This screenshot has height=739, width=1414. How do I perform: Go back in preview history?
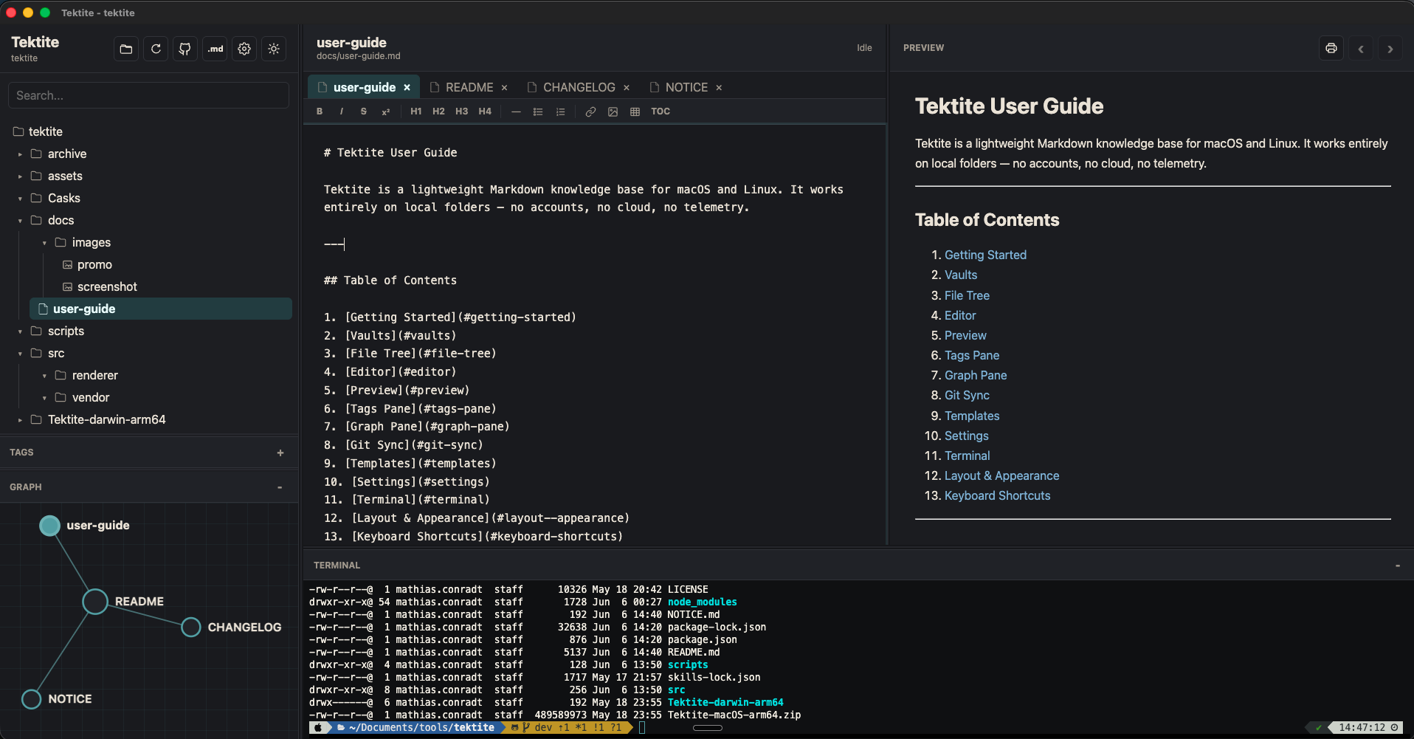1361,49
